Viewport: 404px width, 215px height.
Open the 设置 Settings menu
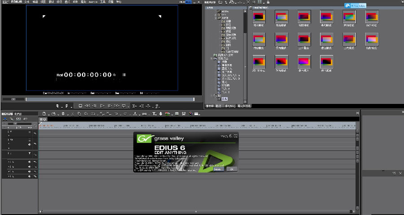(x=111, y=2)
